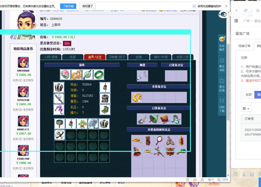The image size is (261, 187).
Task: Click the seller character avatar portrait
Action: [23, 25]
